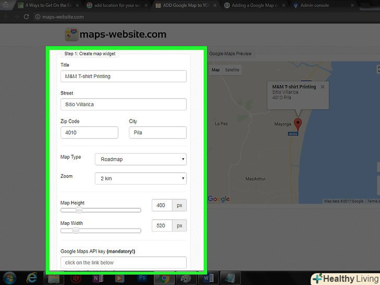Click the 'La Paz' label on map
Image resolution: width=380 pixels, height=285 pixels.
pyautogui.click(x=221, y=124)
